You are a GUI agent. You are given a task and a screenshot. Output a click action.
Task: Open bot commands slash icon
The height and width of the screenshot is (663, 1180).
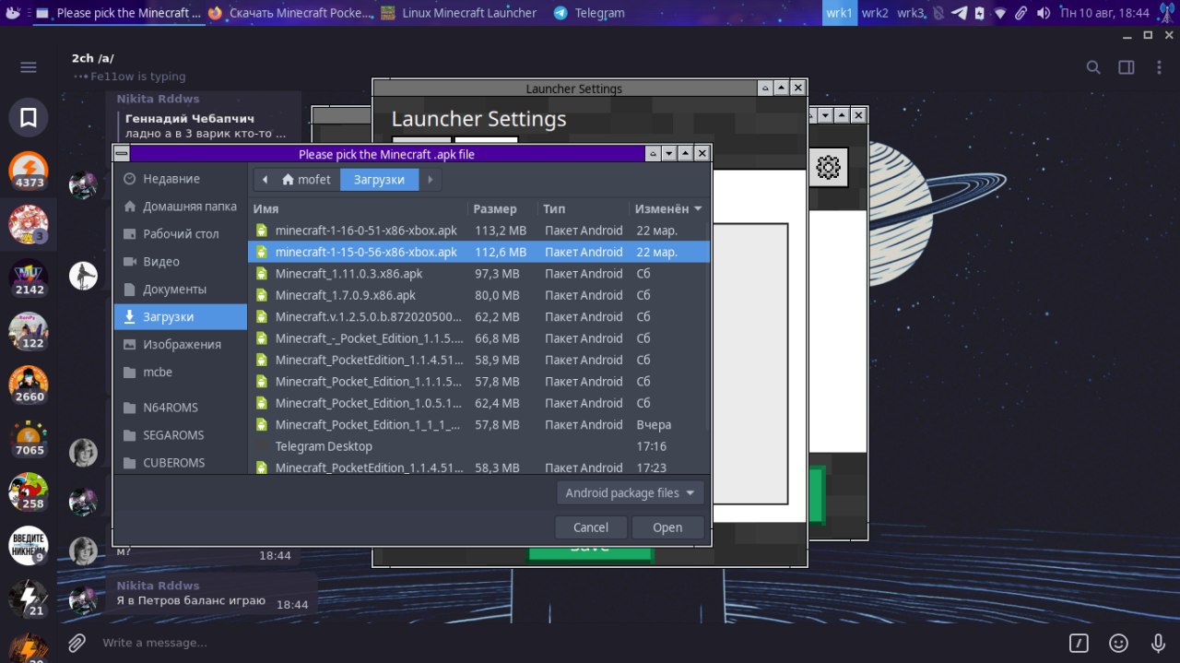coord(1079,643)
